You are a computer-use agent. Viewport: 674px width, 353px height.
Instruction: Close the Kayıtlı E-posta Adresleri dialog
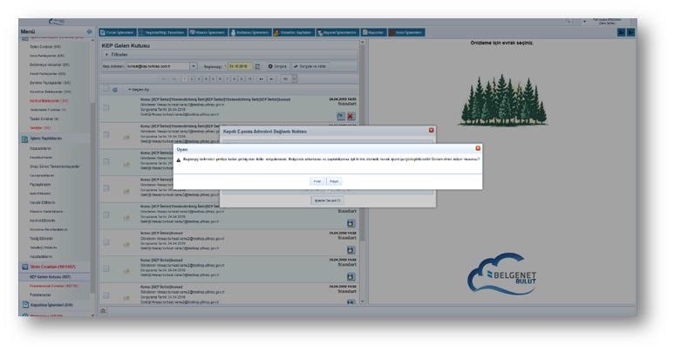coord(431,130)
